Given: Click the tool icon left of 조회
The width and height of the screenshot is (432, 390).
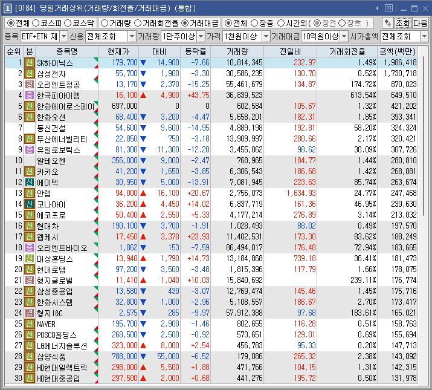Looking at the screenshot, I should tap(388, 23).
